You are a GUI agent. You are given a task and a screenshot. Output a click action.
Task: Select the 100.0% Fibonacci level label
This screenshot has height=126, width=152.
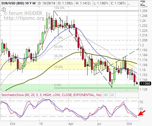tap(59, 8)
